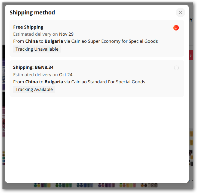The height and width of the screenshot is (193, 197).
Task: Open the green product variant thumbnail
Action: point(64,185)
